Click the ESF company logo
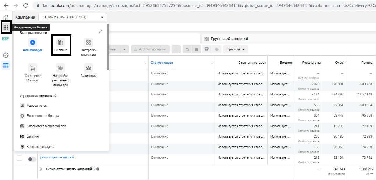Screen dimensions: 376x180 click(x=5, y=38)
